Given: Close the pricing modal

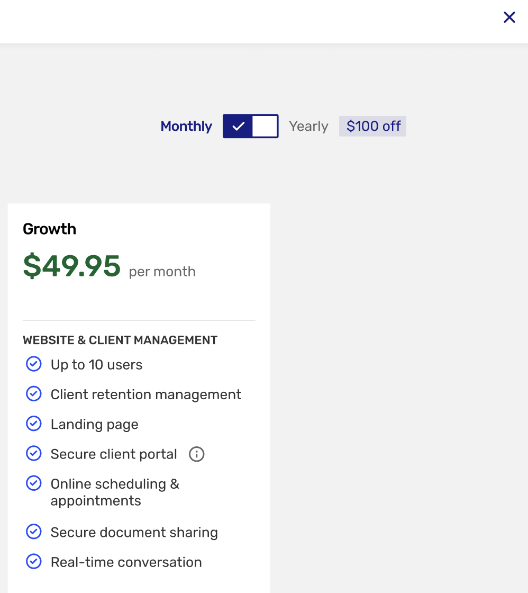Looking at the screenshot, I should 509,17.
